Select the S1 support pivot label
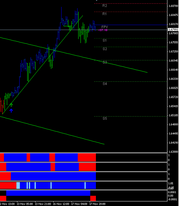Viewport: 179px width, 206px height. [104, 40]
